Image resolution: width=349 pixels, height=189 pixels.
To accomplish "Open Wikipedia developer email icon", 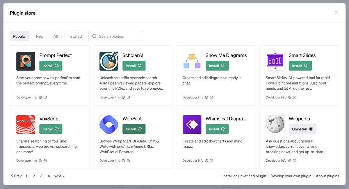I will point(295,161).
